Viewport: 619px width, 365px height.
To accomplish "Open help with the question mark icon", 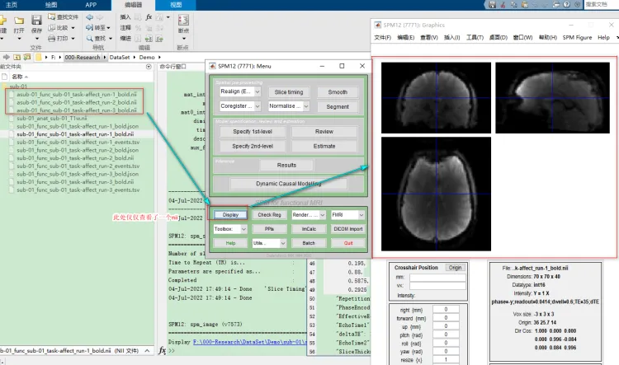I will click(567, 5).
